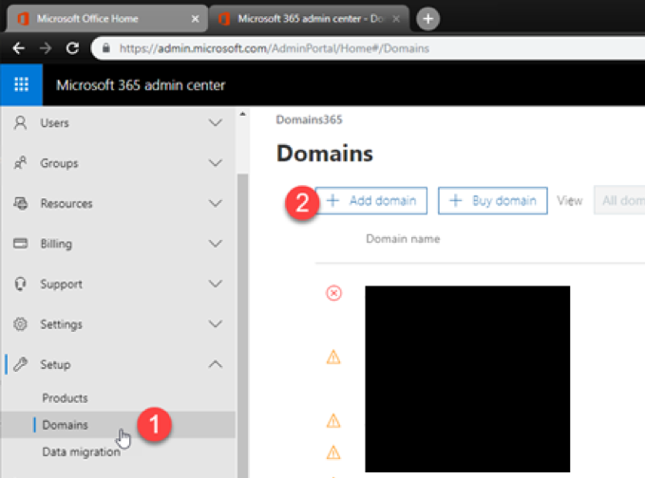Click the Resources icon in the sidebar
This screenshot has height=478, width=645.
[21, 203]
